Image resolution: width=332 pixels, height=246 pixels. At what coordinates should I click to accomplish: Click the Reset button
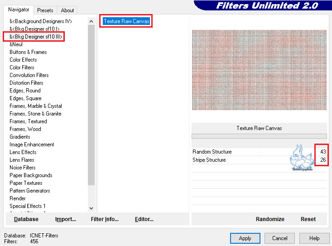click(x=308, y=219)
